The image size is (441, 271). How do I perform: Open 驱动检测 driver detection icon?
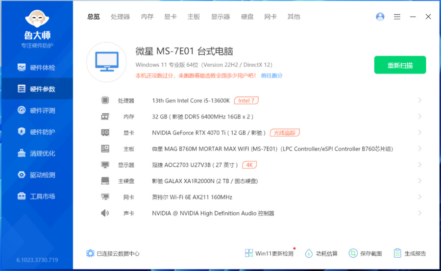click(22, 174)
